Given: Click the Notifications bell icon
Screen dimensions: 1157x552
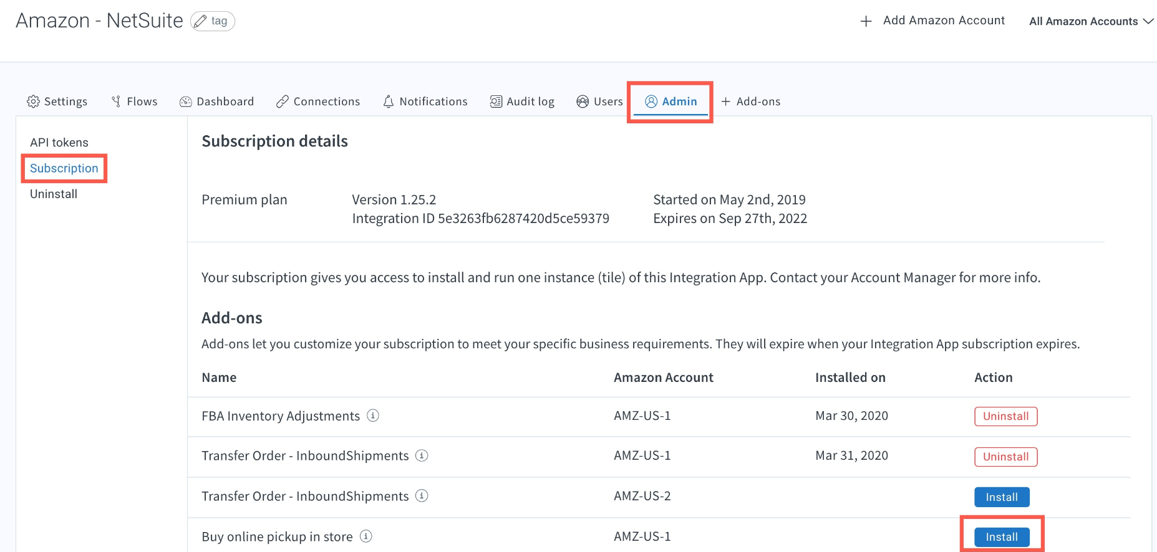Looking at the screenshot, I should pos(389,102).
